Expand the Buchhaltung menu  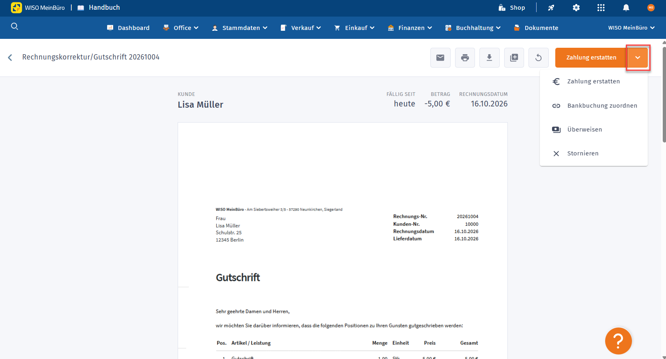(473, 28)
